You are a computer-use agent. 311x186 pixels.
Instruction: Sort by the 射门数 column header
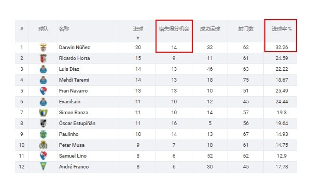(x=246, y=29)
